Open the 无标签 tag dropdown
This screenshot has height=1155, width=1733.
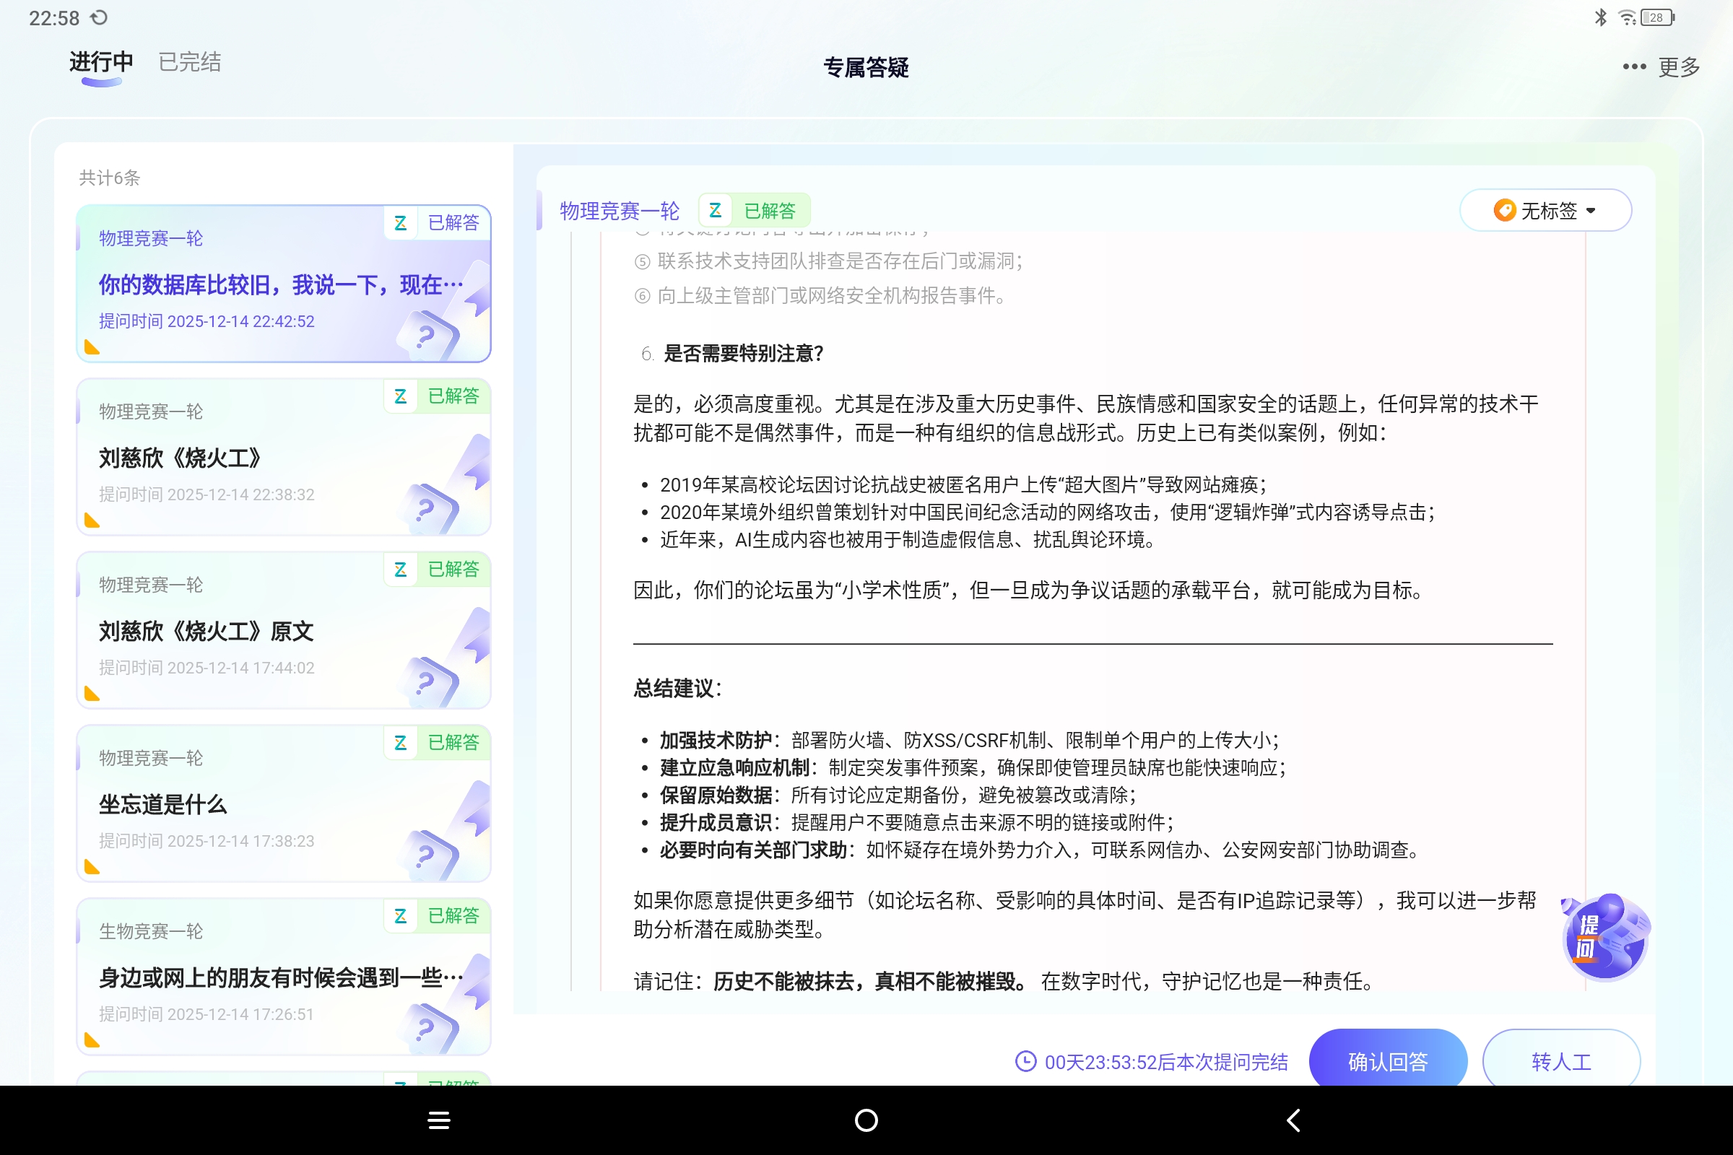tap(1545, 210)
